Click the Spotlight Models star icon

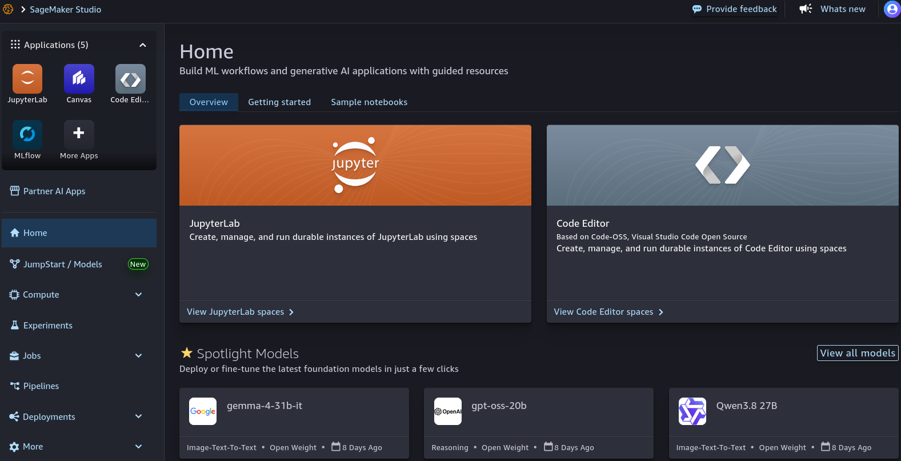click(x=186, y=353)
